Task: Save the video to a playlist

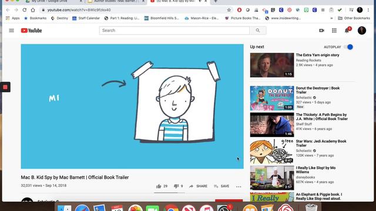Action: pos(221,186)
